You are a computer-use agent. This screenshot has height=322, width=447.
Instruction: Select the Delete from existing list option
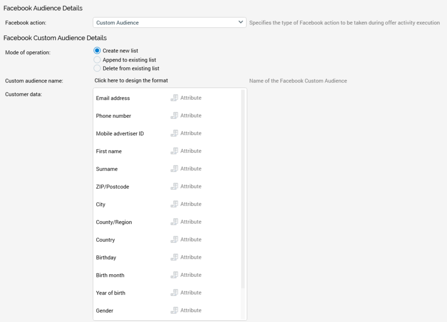pyautogui.click(x=98, y=69)
